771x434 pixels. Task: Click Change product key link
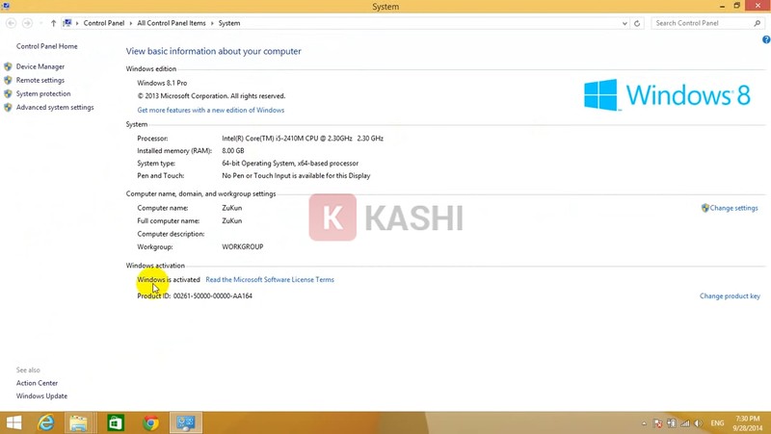pyautogui.click(x=730, y=296)
